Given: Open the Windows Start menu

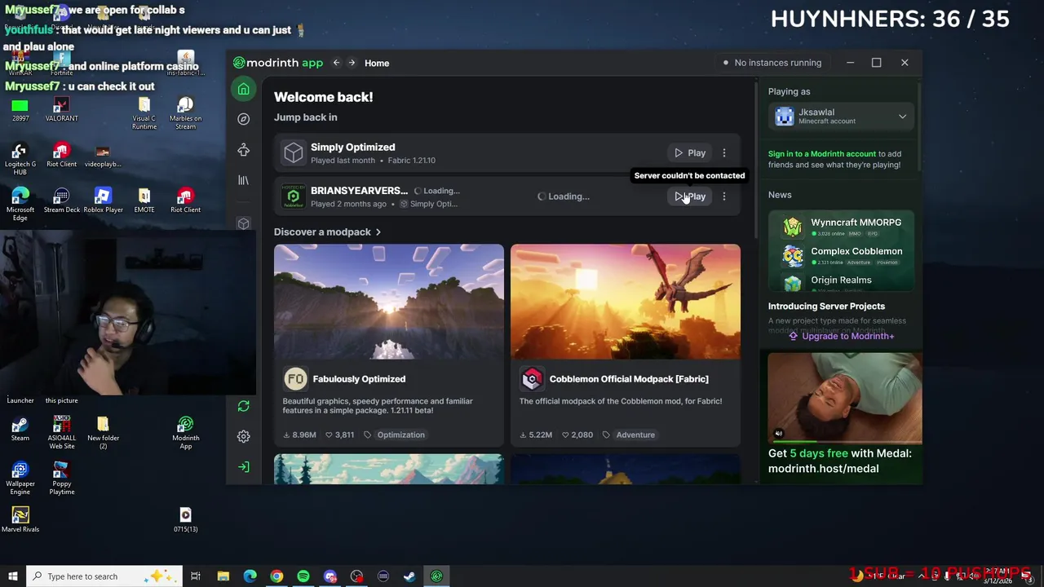Looking at the screenshot, I should [x=12, y=576].
